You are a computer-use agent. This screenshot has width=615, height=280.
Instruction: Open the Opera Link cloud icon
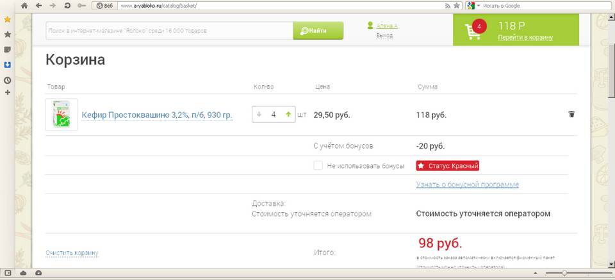(x=23, y=273)
